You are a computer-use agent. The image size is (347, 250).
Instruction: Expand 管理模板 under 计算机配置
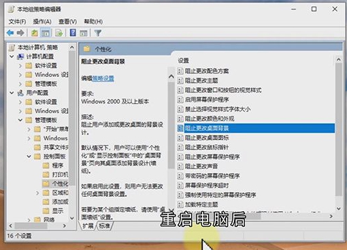[20, 84]
